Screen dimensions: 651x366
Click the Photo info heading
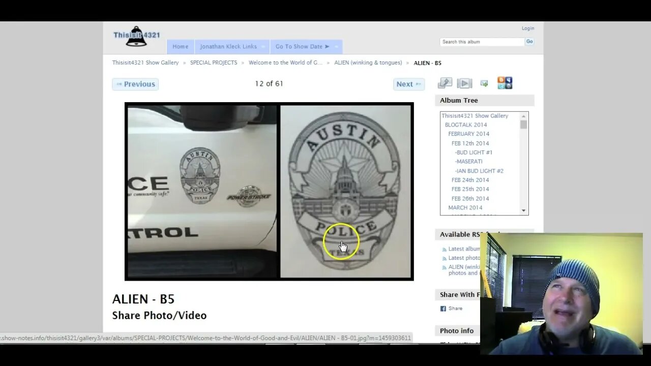pyautogui.click(x=457, y=331)
